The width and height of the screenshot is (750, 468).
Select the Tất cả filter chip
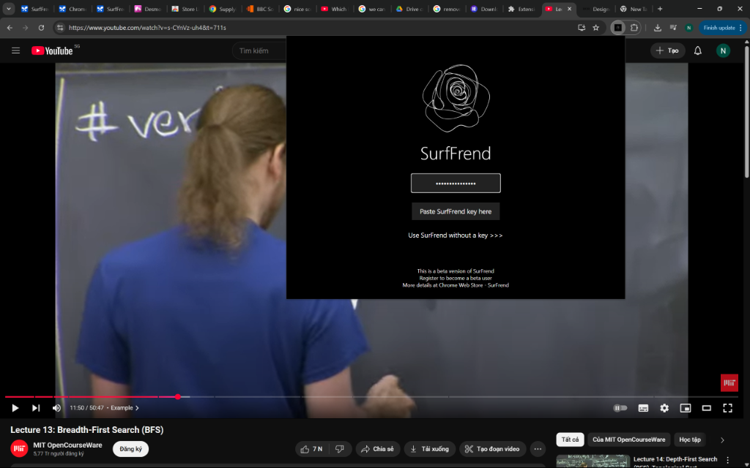click(570, 439)
